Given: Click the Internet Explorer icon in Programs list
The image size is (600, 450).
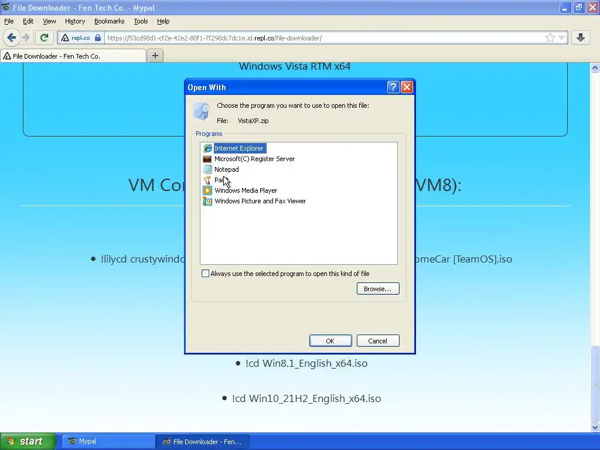Looking at the screenshot, I should [208, 148].
